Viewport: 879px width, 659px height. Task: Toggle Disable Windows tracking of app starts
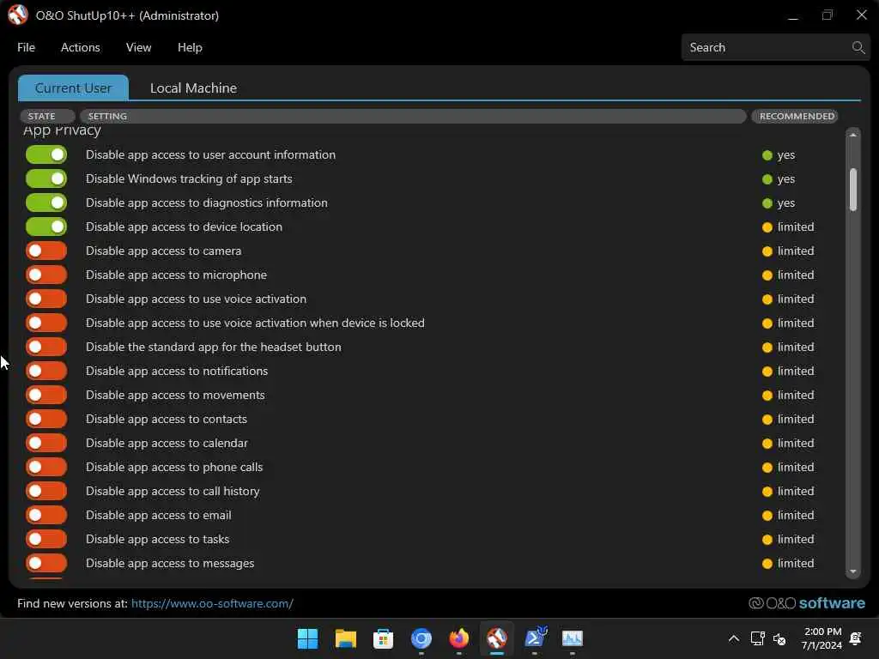tap(46, 178)
